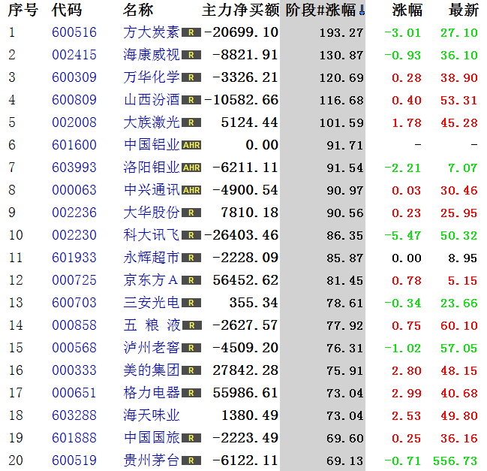
Task: Select the stock name 贵州茅台
Action: coord(152,460)
